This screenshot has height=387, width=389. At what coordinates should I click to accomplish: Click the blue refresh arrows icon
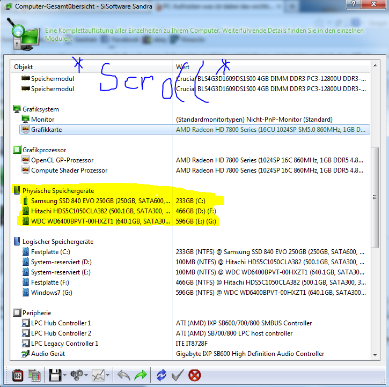point(162,375)
